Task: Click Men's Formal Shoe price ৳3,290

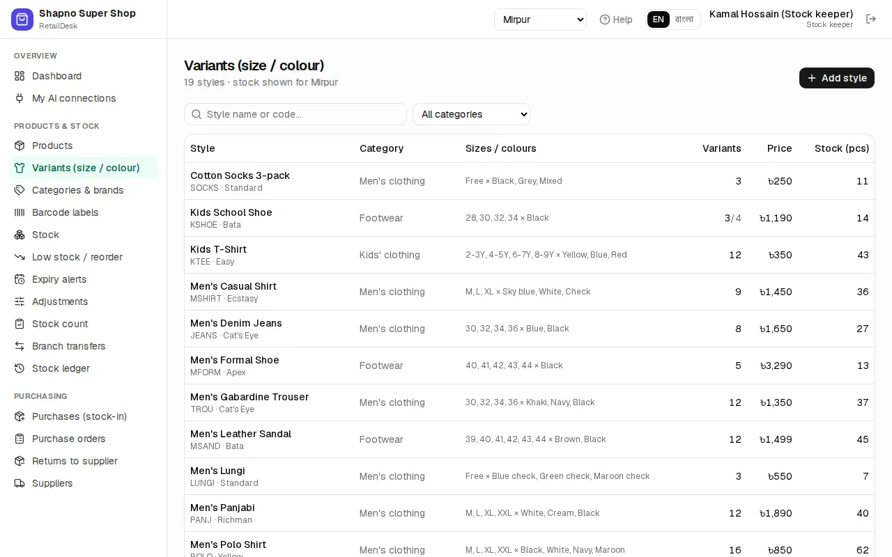Action: coord(776,366)
